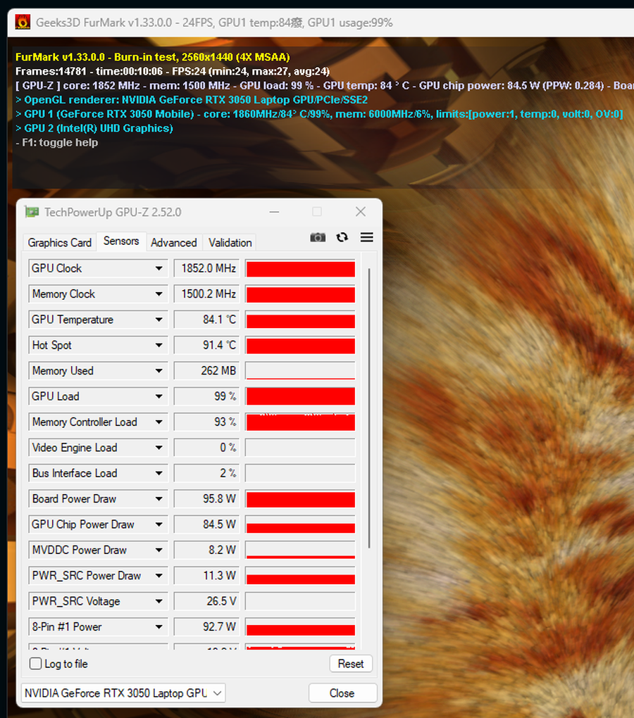Open the GPU selection combo box
634x718 pixels.
(123, 693)
